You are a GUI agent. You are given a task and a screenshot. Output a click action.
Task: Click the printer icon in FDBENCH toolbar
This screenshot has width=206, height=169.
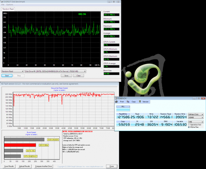116,102
